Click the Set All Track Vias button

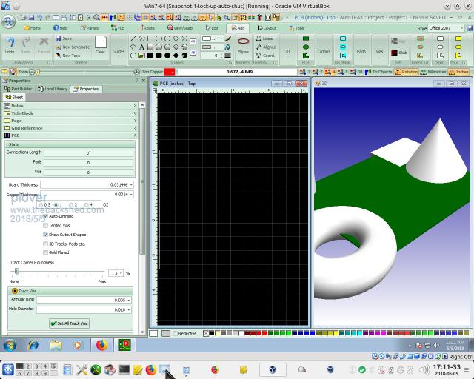pyautogui.click(x=70, y=323)
